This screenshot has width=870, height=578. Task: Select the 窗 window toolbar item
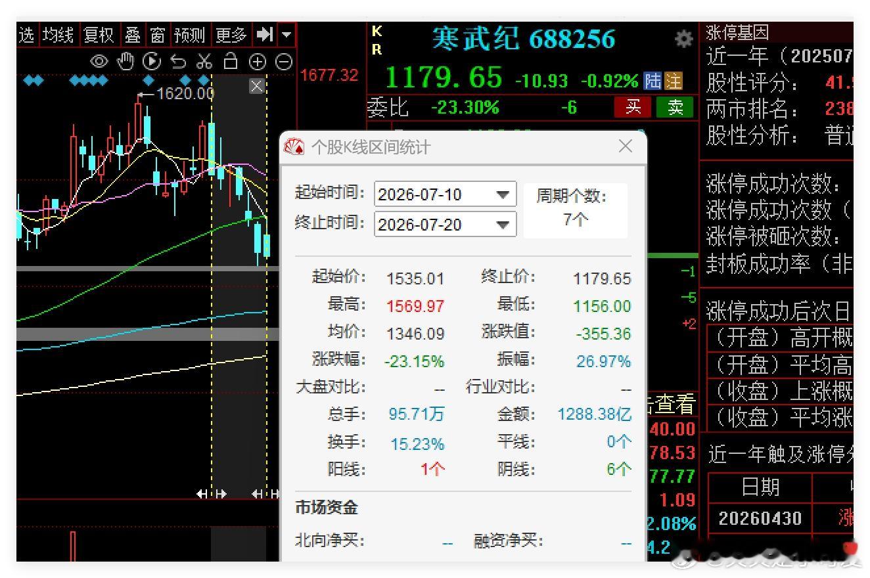[x=158, y=35]
